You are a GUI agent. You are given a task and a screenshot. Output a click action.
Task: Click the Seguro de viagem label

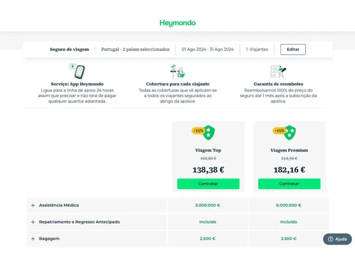tap(69, 49)
